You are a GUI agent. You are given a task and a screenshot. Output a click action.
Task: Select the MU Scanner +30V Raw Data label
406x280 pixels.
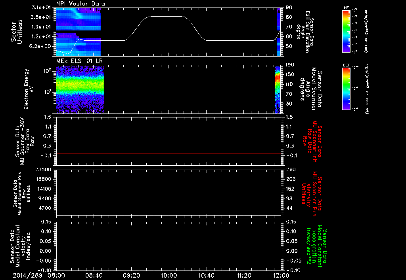(x=25, y=141)
